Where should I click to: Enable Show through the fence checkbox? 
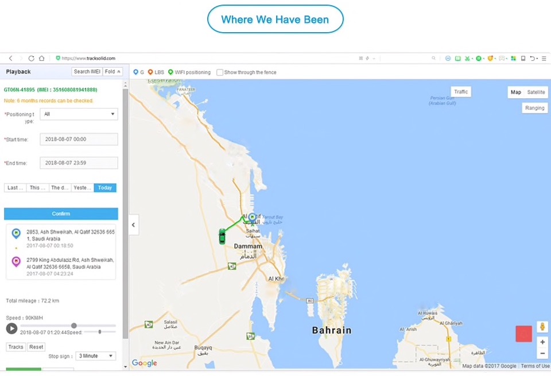click(x=220, y=72)
